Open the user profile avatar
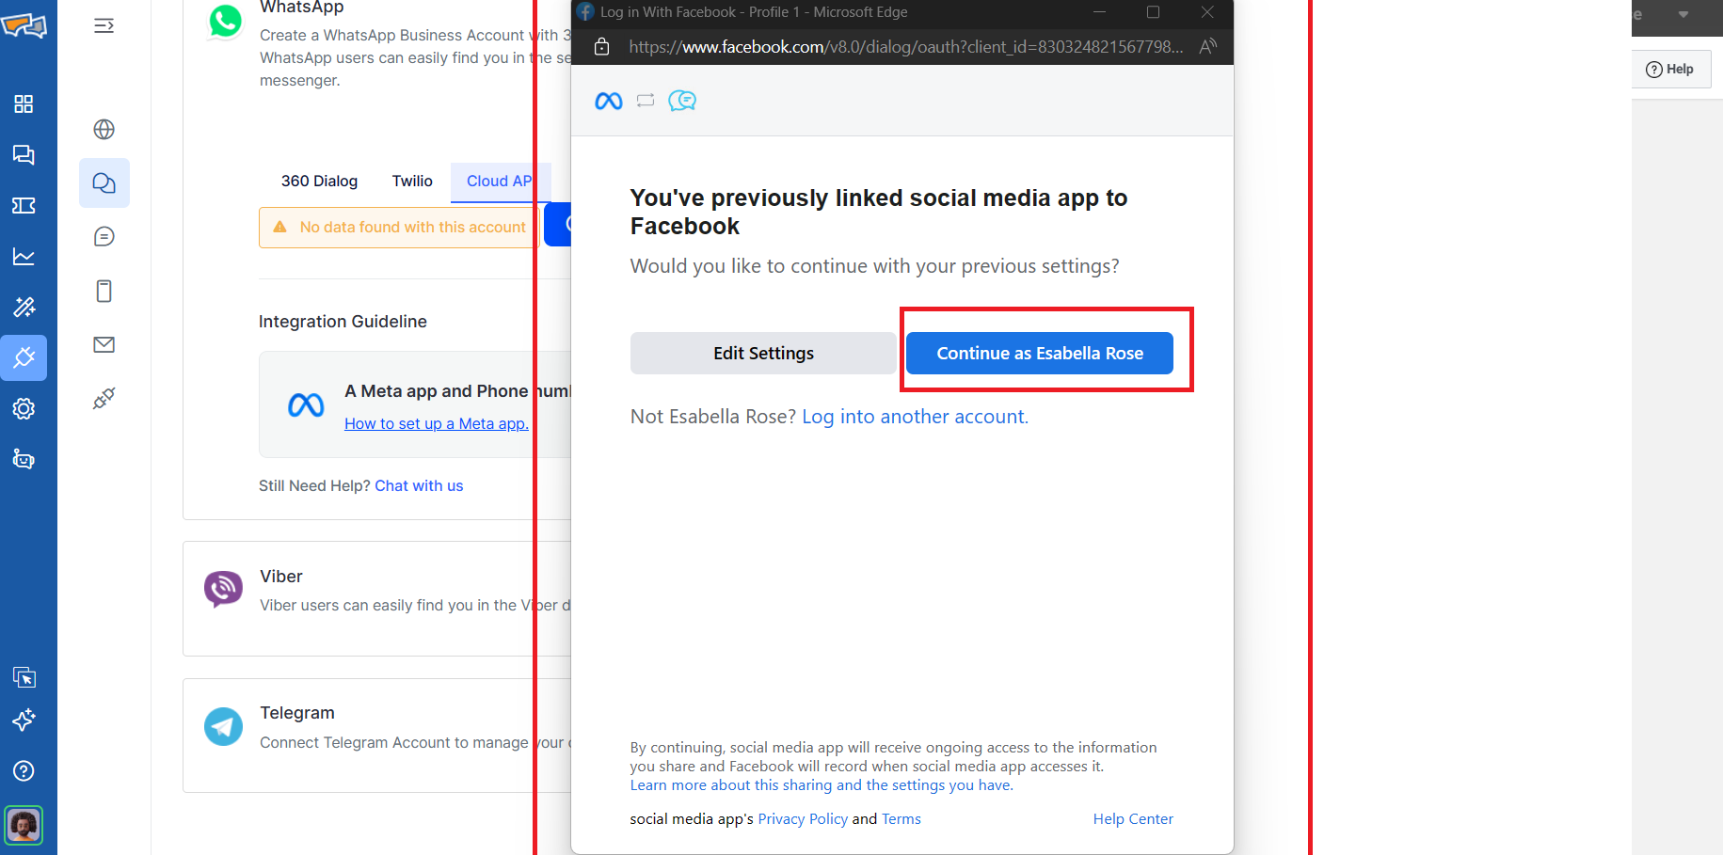 (24, 825)
